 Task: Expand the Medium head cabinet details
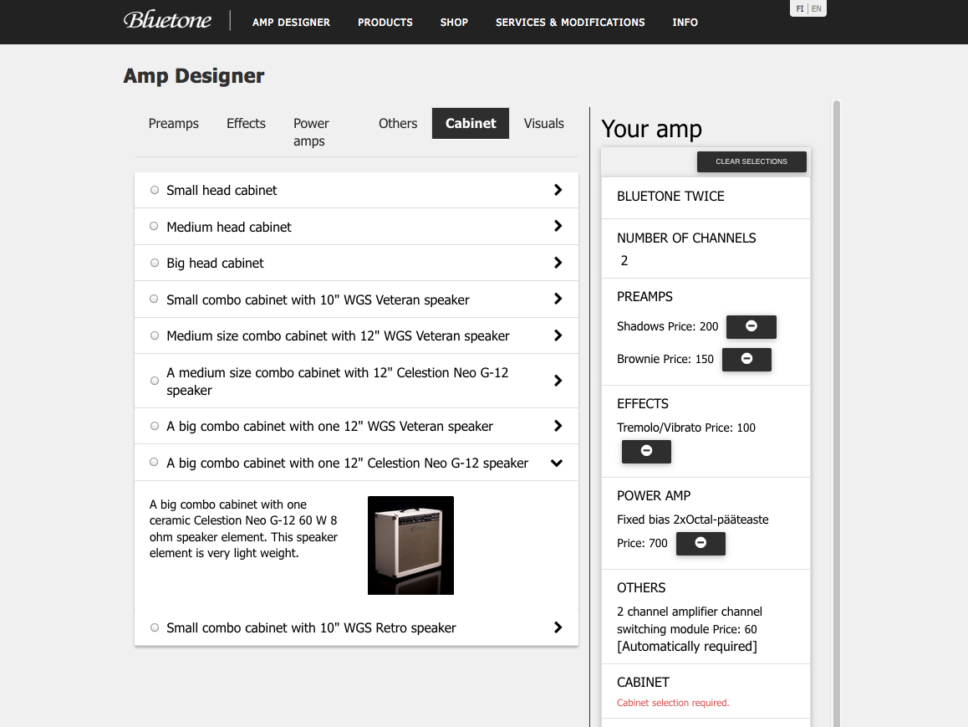pyautogui.click(x=558, y=226)
